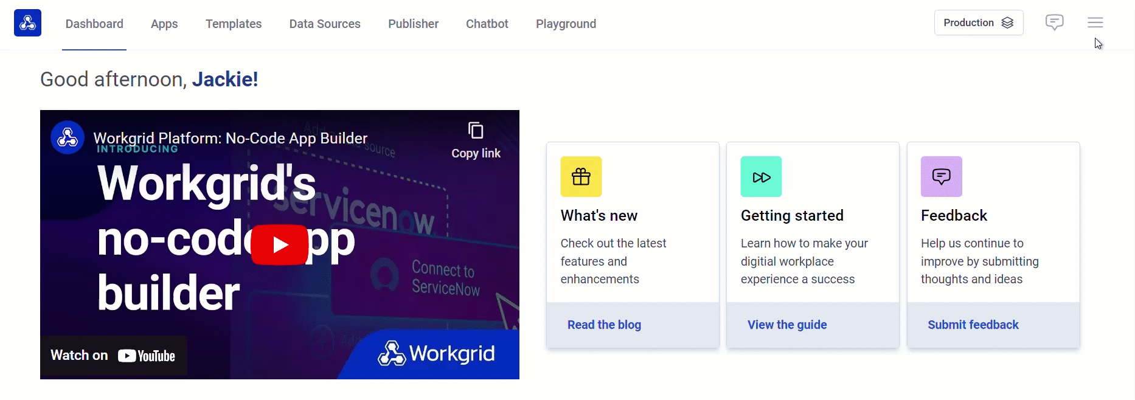Viewport: 1135px width, 400px height.
Task: Click the View the guide link
Action: (x=787, y=325)
